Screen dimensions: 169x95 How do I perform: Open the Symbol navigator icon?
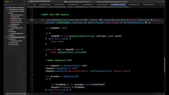pos(10,5)
